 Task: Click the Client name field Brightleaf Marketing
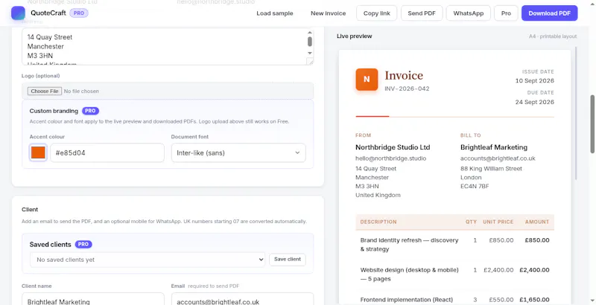point(93,299)
